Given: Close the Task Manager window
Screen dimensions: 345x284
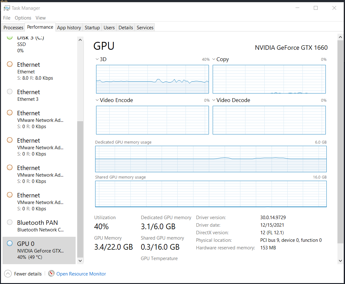Looking at the screenshot, I should (334, 8).
